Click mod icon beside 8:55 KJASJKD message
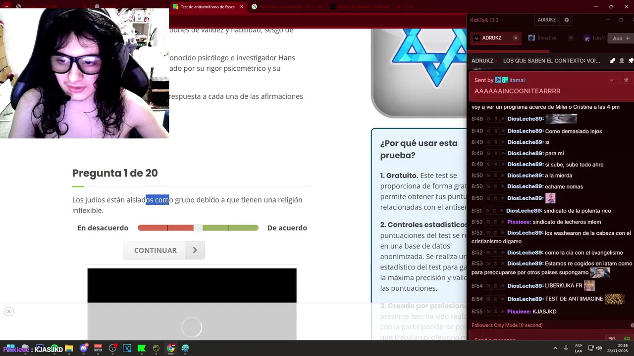This screenshot has height=356, width=634. point(502,311)
